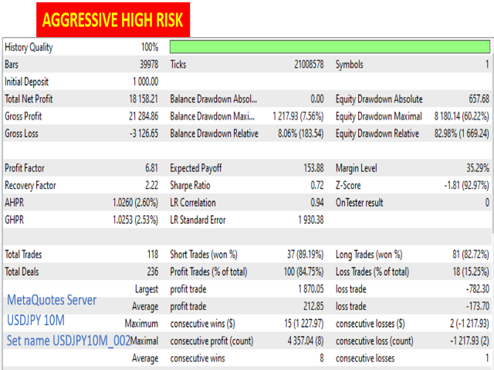Click the Sharpe Ratio value 0.72
Screen dimensions: 494x370
click(x=317, y=185)
